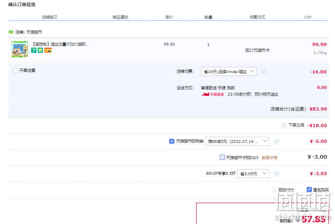Image resolution: width=335 pixels, height=224 pixels.
Task: Click the 天猫直送 delivery logo
Action: [212, 94]
